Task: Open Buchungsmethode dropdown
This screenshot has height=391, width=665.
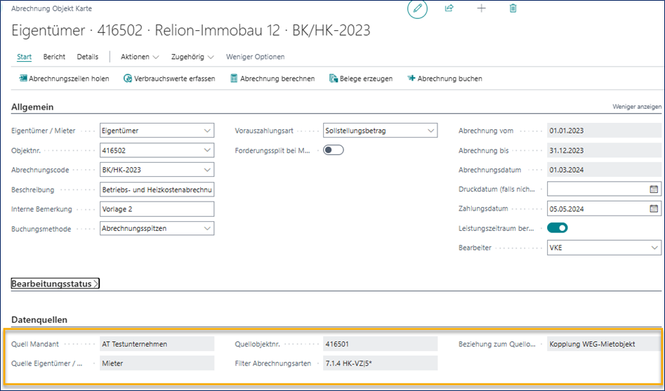Action: (207, 228)
